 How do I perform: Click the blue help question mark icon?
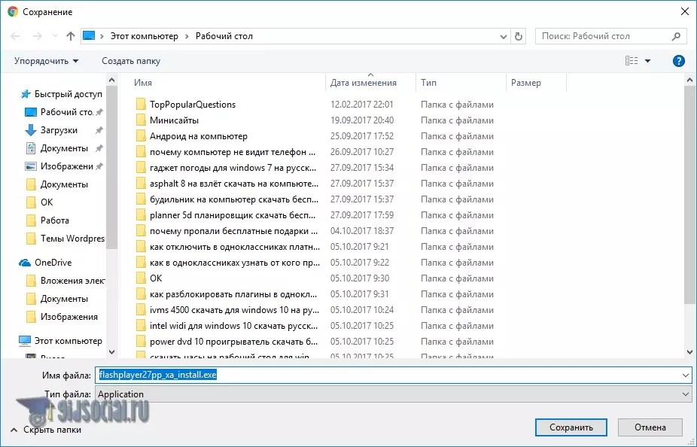678,61
